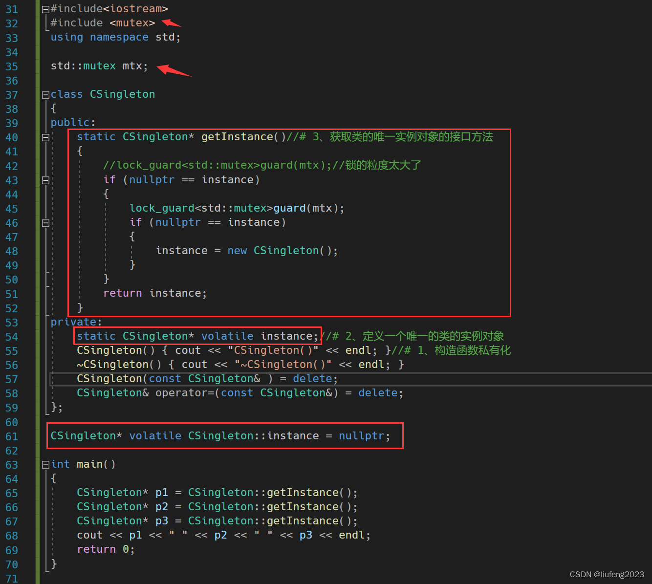The height and width of the screenshot is (584, 652).
Task: Click the '#include <mutex>' line
Action: pyautogui.click(x=103, y=23)
